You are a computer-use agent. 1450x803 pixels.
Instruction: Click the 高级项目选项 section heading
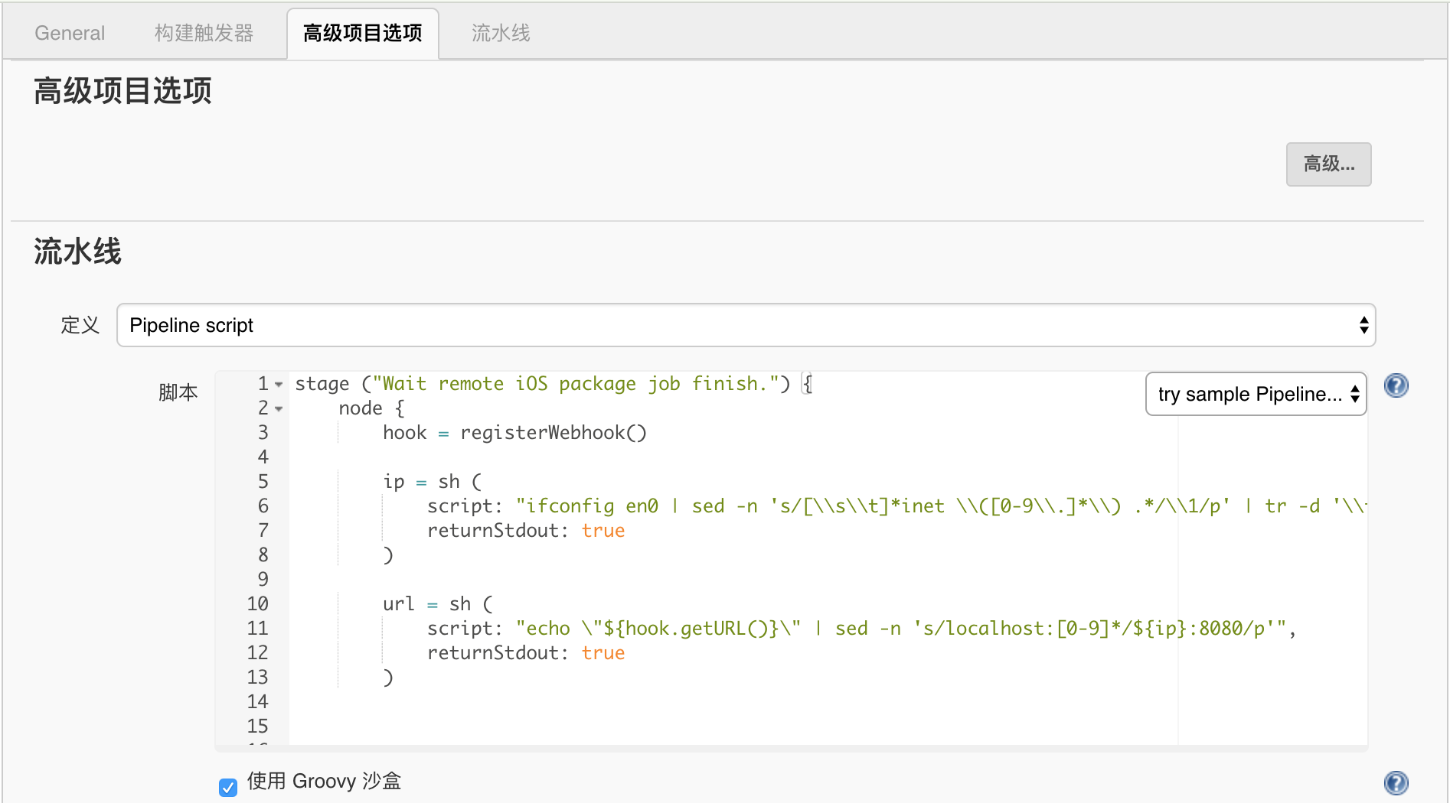(122, 91)
